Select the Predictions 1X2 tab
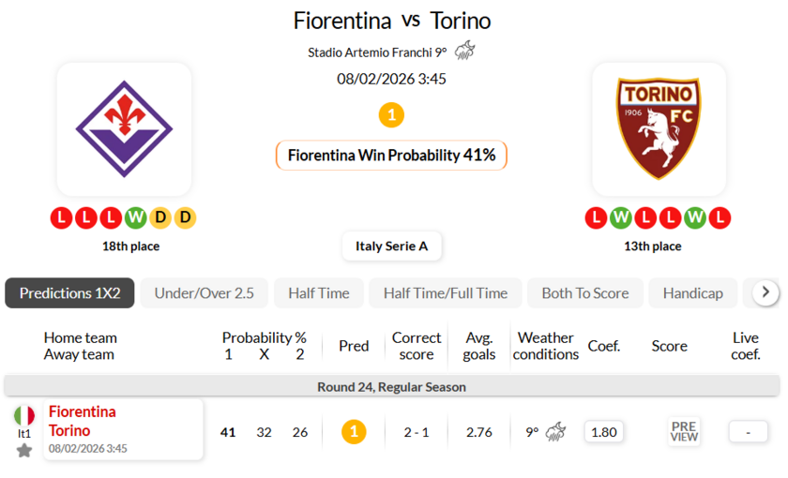The image size is (788, 478). point(69,293)
